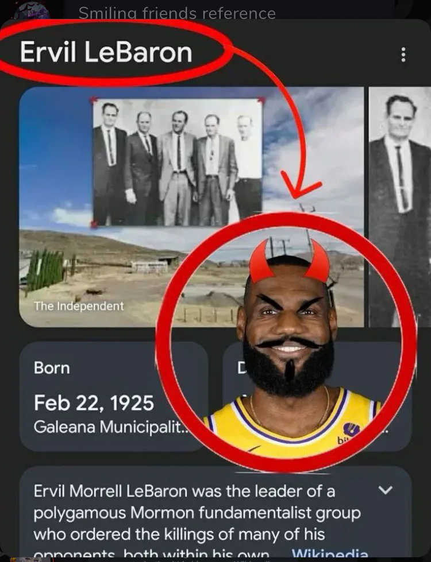Click the red arrowhead pointing downward

(x=300, y=185)
